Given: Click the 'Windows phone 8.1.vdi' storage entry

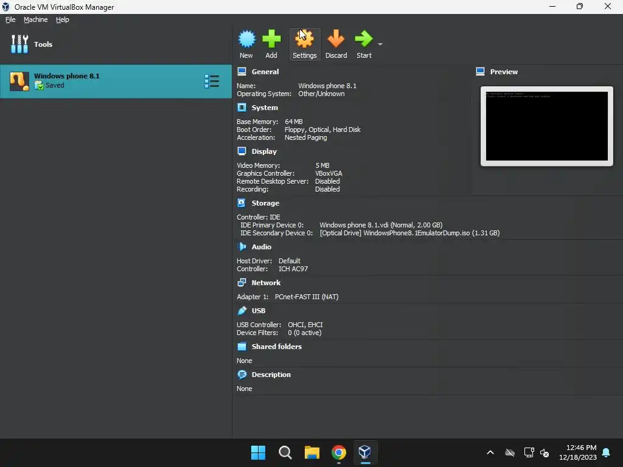Looking at the screenshot, I should (381, 225).
